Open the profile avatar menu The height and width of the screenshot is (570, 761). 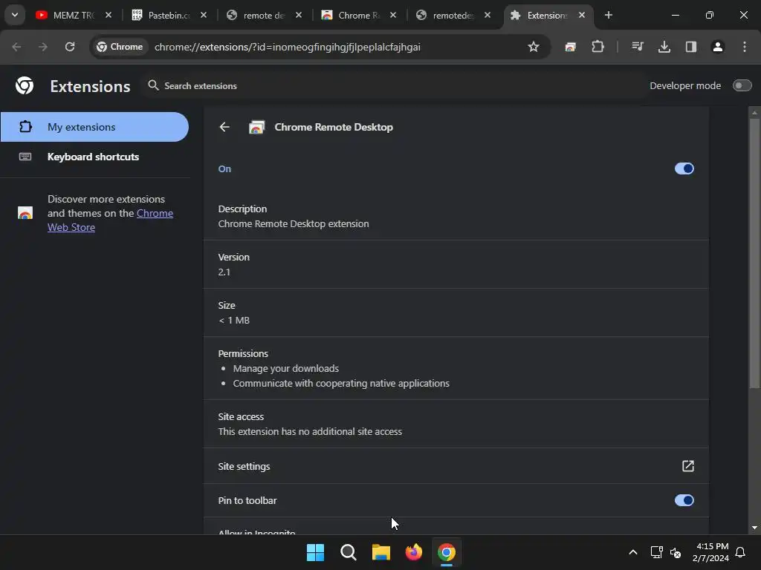pos(717,47)
